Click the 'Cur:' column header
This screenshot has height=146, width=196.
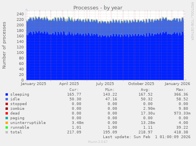coord(74,90)
